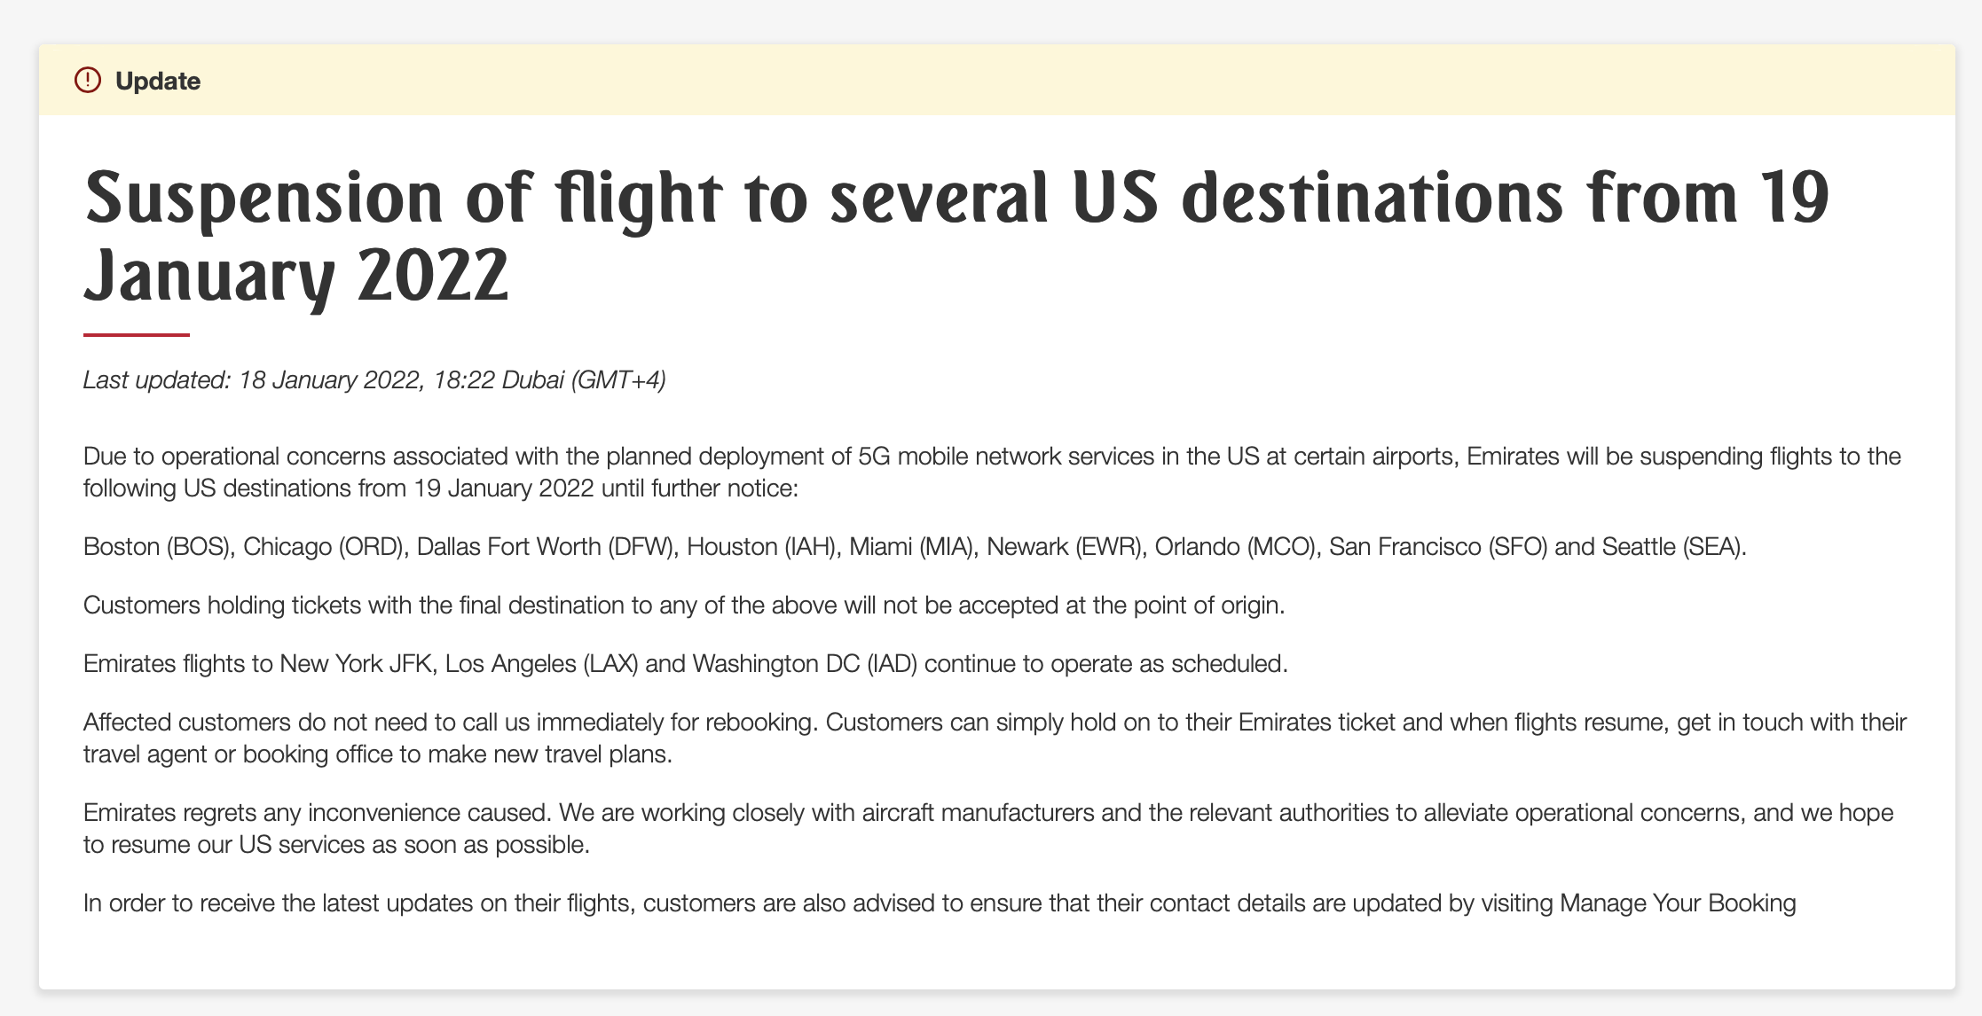Click Orlando (MCO) in the destination list
This screenshot has height=1016, width=1982.
(x=1234, y=547)
